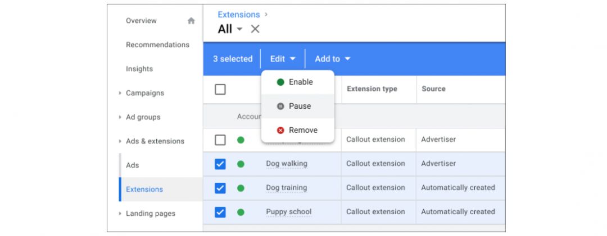Click green status dot for Dog walking

(x=241, y=164)
